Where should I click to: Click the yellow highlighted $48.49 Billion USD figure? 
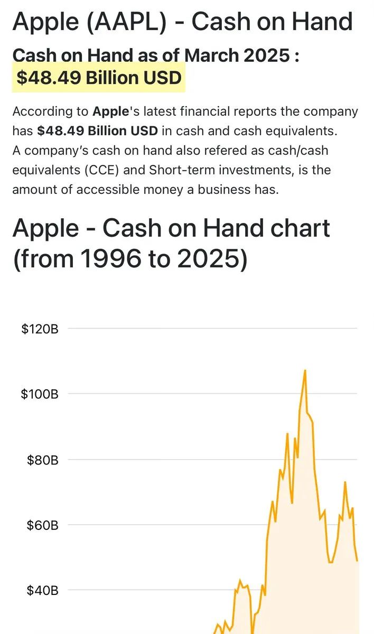[99, 78]
